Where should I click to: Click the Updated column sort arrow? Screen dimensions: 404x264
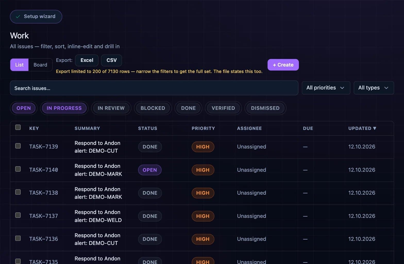tap(375, 128)
